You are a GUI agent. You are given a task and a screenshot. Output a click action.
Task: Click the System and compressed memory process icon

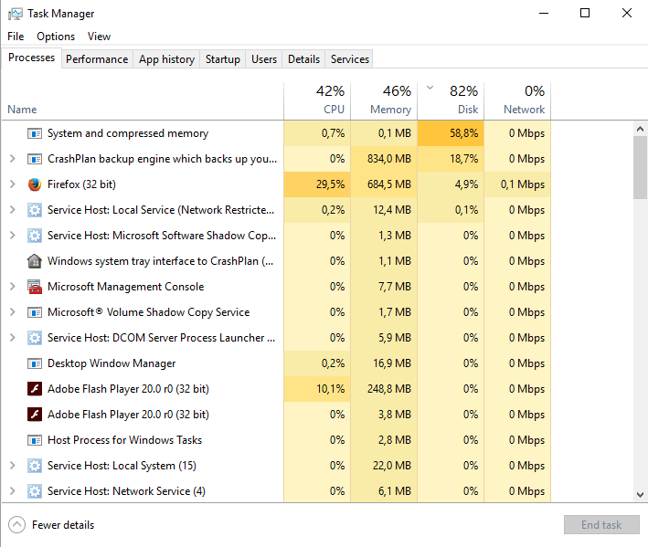tap(35, 133)
